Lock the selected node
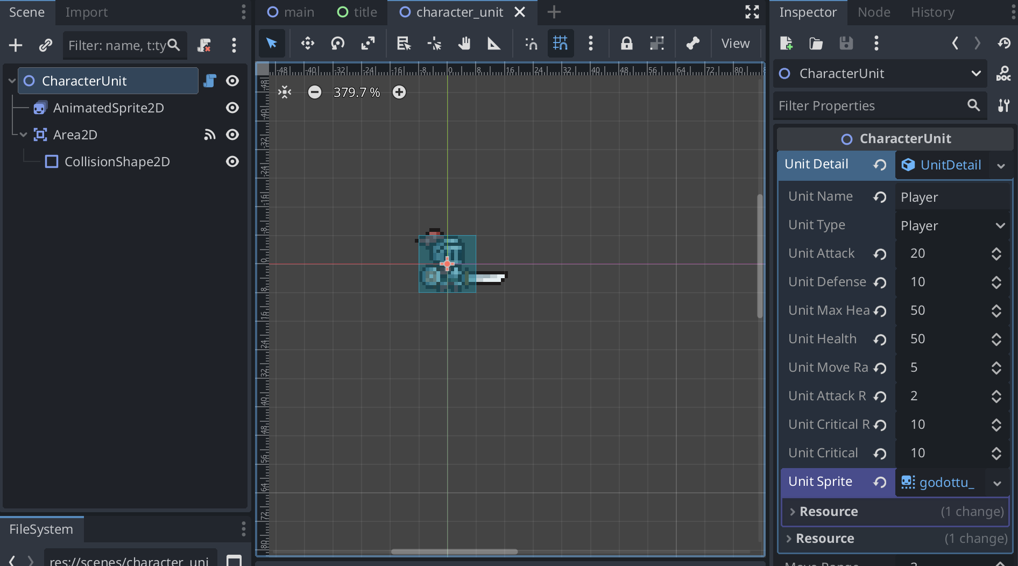This screenshot has width=1018, height=566. pos(626,44)
